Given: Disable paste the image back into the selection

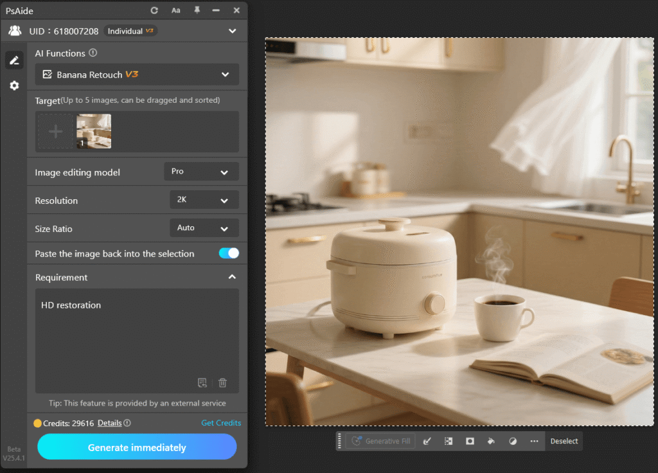Looking at the screenshot, I should 228,254.
